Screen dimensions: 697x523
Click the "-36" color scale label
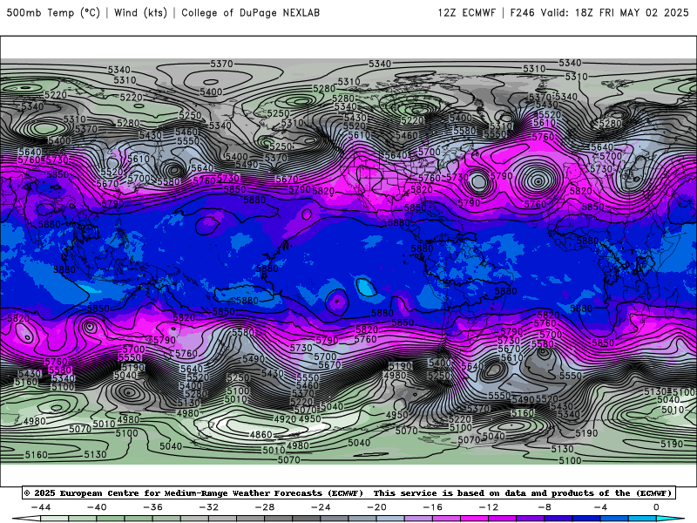pyautogui.click(x=152, y=507)
